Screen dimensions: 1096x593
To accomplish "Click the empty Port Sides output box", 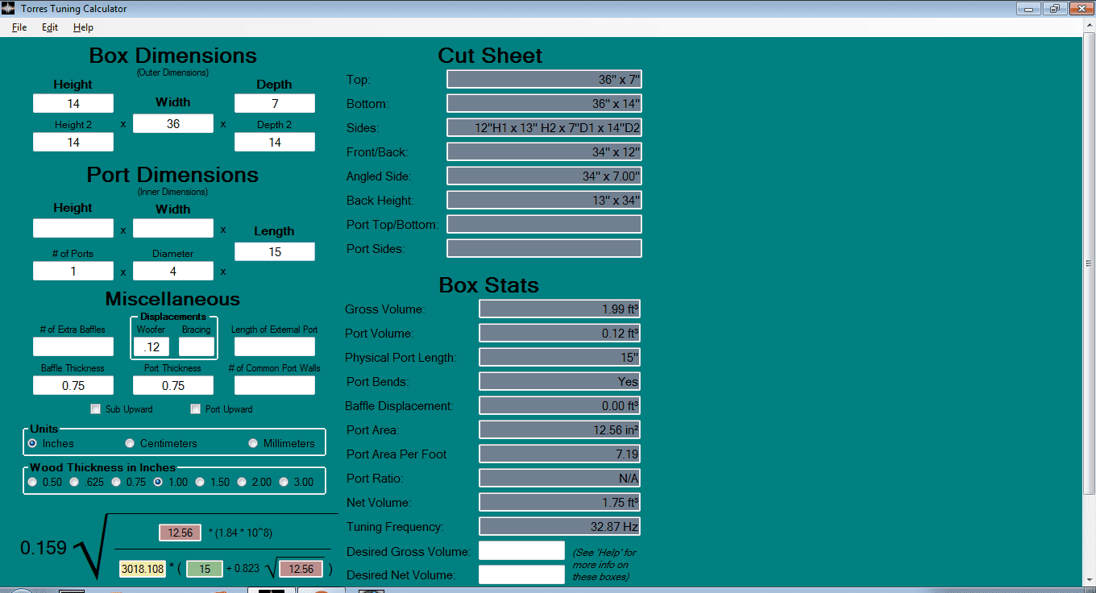I will (x=544, y=248).
